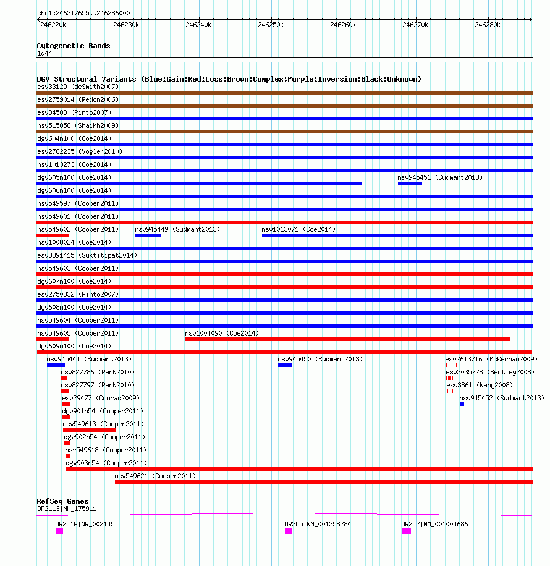Image resolution: width=550 pixels, height=566 pixels.
Task: Click nsv1013071 (Coe2014) label
Action: coord(298,230)
